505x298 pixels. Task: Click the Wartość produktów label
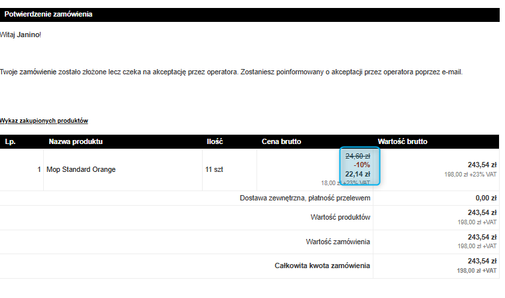[x=340, y=217]
